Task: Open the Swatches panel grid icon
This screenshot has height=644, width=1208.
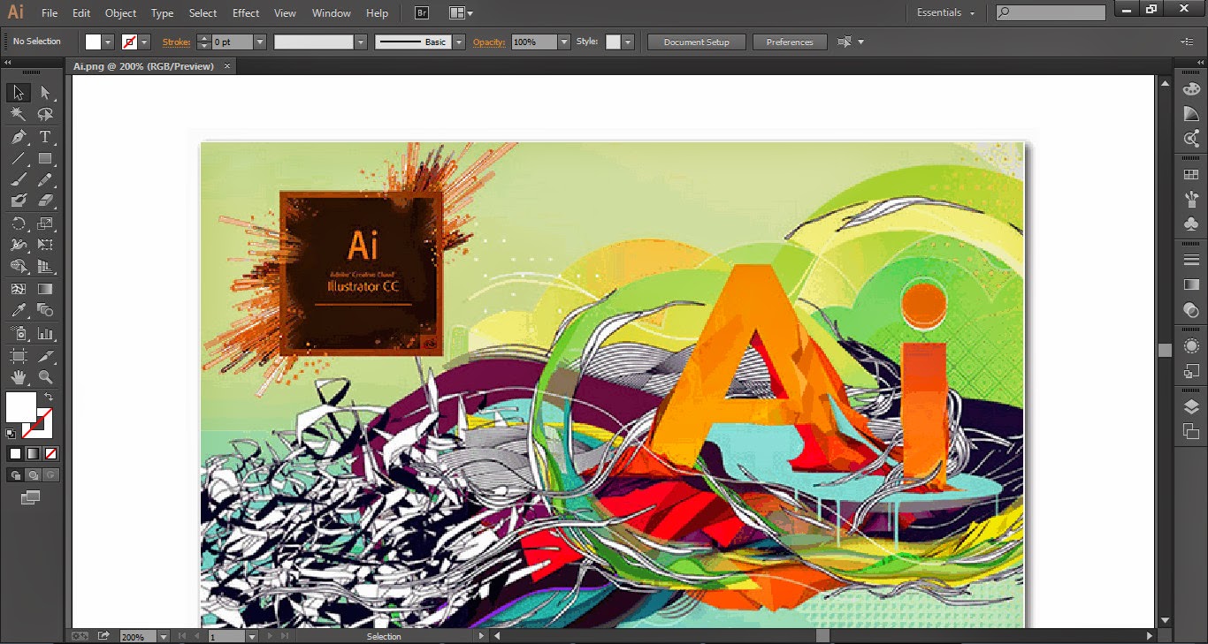Action: [x=1191, y=175]
